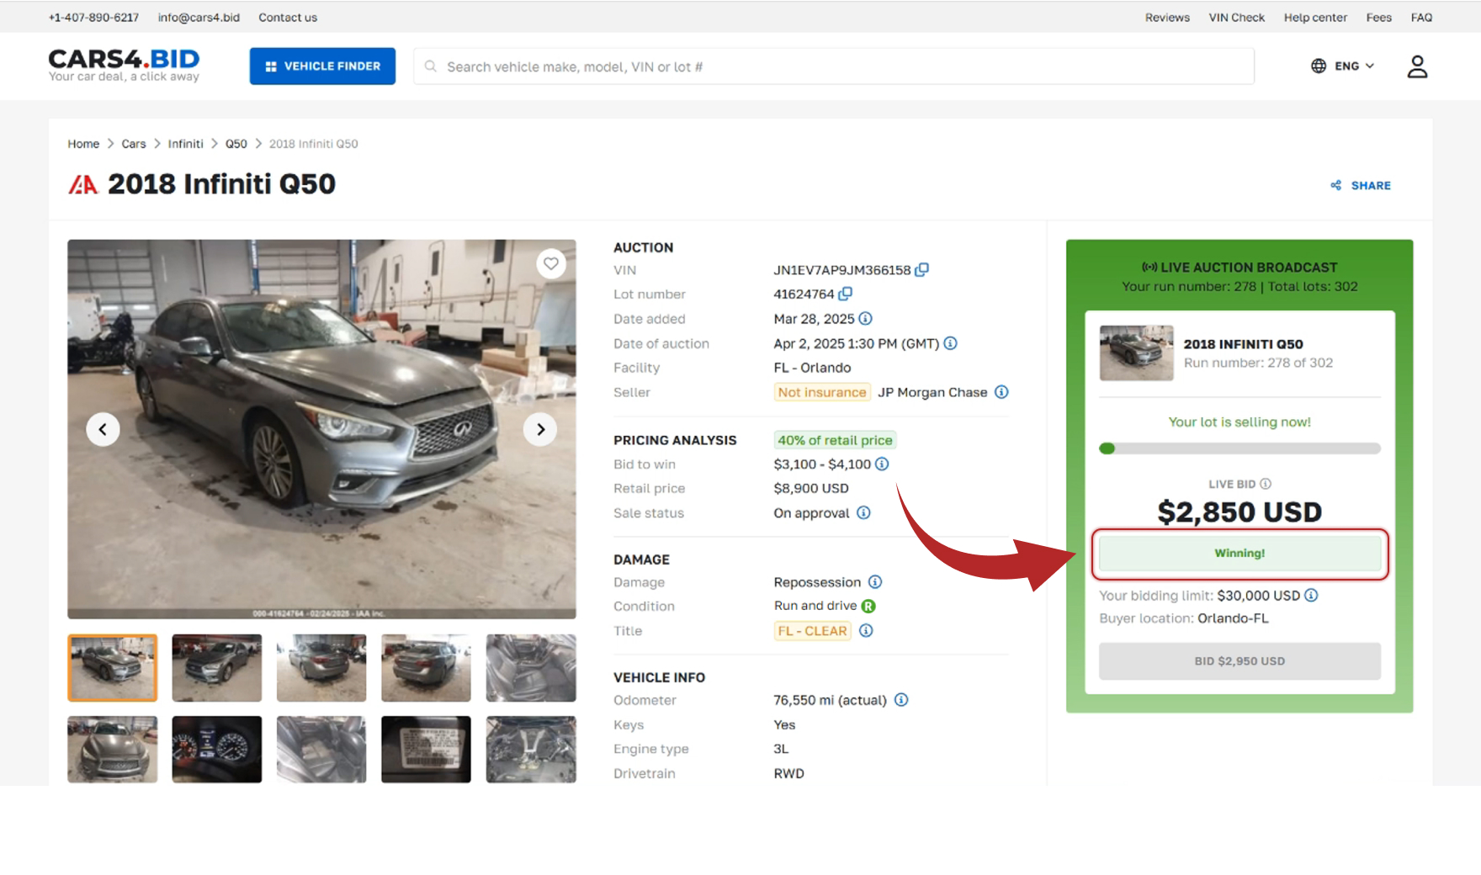Image resolution: width=1481 pixels, height=875 pixels.
Task: Open the FAQ link
Action: point(1421,18)
